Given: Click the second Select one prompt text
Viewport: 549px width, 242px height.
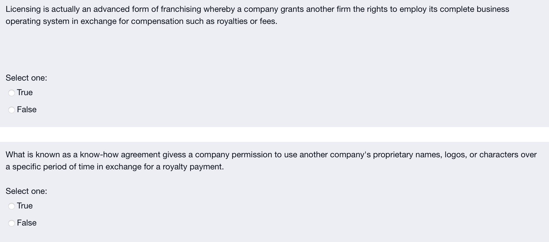Looking at the screenshot, I should click(x=26, y=191).
